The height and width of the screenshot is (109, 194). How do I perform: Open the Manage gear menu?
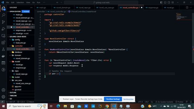tap(3, 97)
